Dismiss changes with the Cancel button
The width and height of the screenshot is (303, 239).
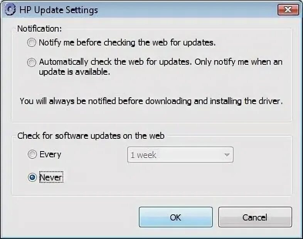(x=255, y=217)
